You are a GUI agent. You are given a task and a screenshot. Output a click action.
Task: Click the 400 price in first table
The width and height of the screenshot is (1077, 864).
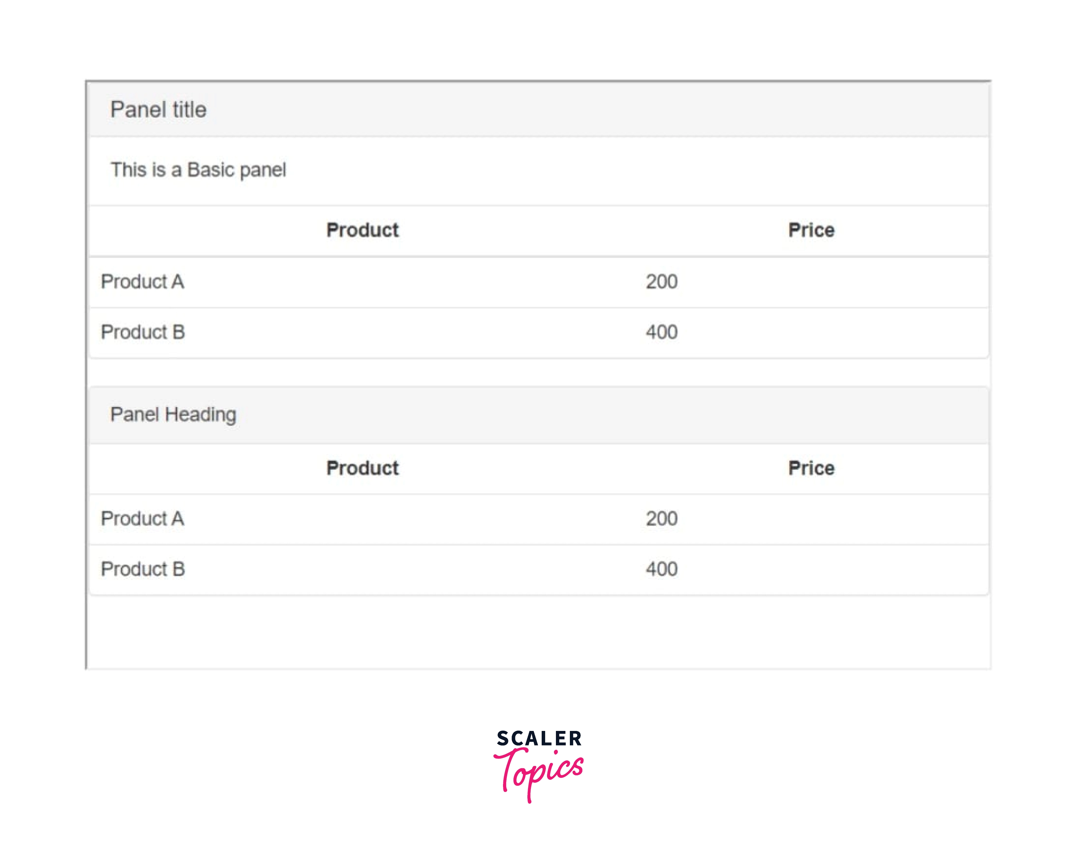pyautogui.click(x=661, y=332)
